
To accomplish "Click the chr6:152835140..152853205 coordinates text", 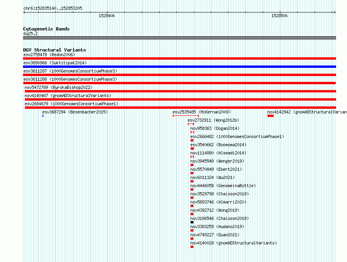I will (x=53, y=8).
